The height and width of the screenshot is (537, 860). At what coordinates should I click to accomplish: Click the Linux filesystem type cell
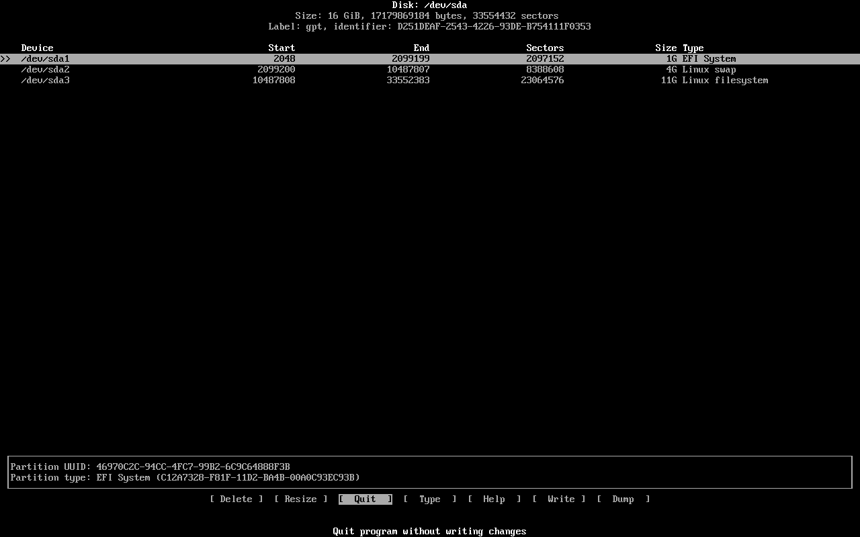[725, 80]
